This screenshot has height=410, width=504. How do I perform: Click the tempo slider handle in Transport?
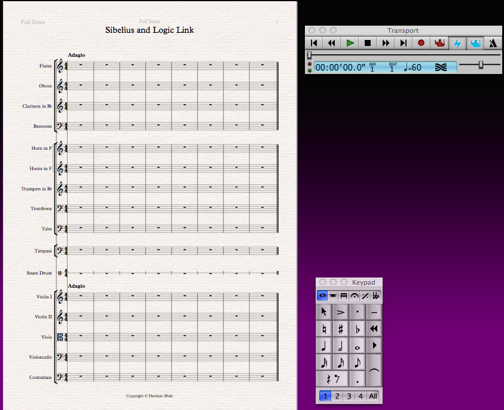[481, 65]
